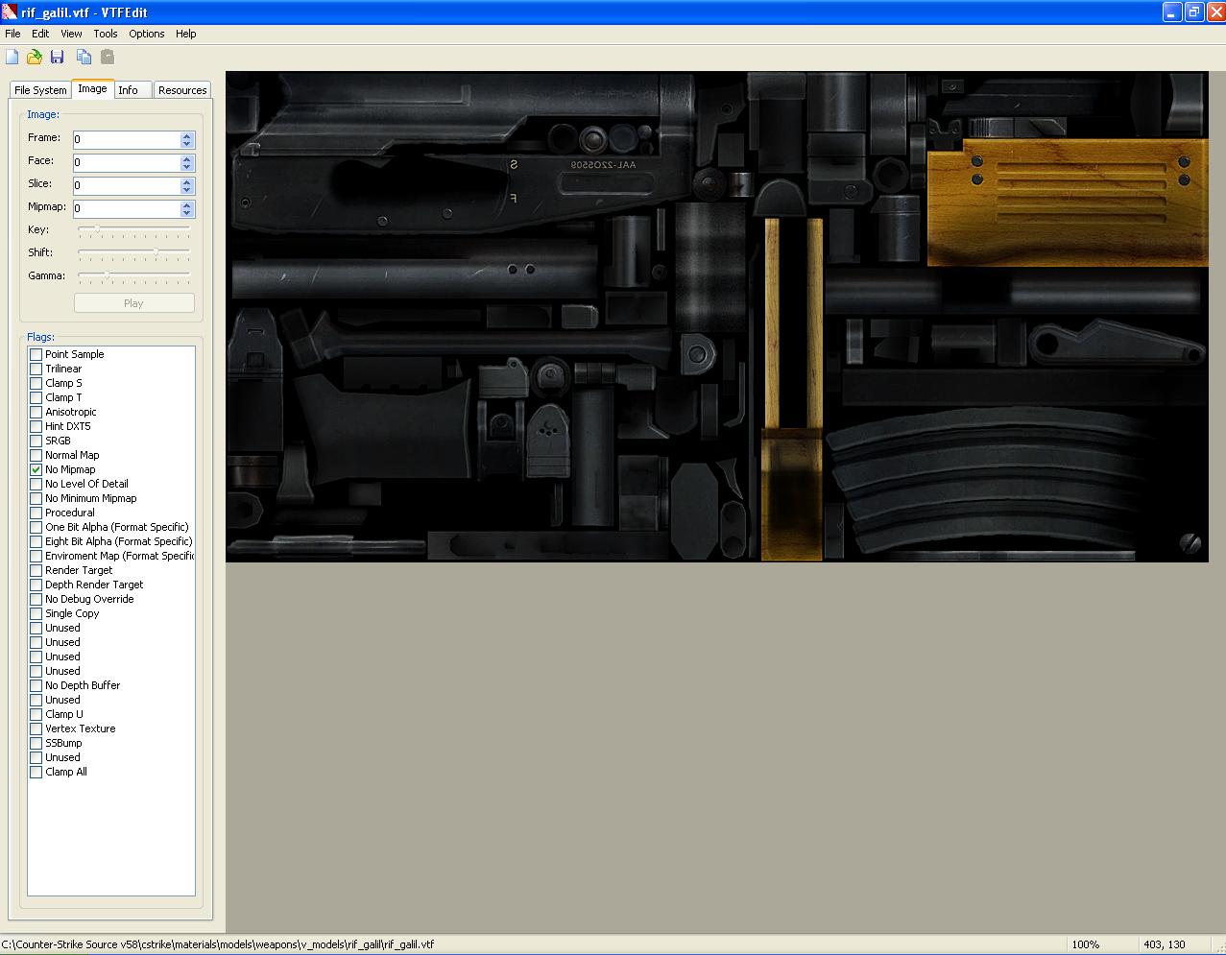Increase the Slice value with the up arrow

(187, 181)
